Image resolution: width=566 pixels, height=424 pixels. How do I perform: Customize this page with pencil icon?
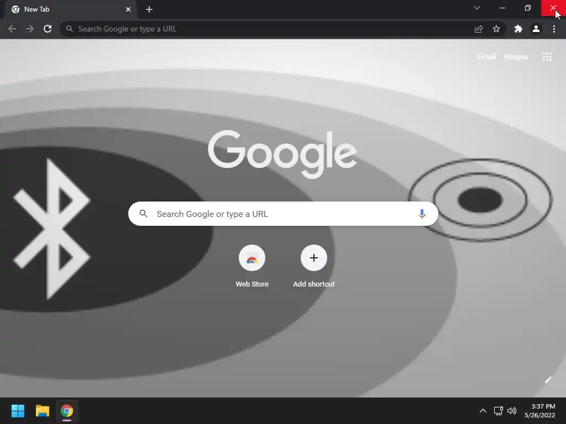click(548, 380)
